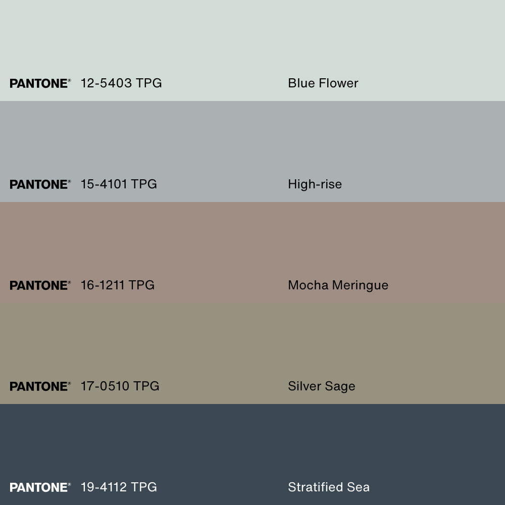Click the "Silver Sage" name label
The width and height of the screenshot is (505, 505).
[322, 386]
